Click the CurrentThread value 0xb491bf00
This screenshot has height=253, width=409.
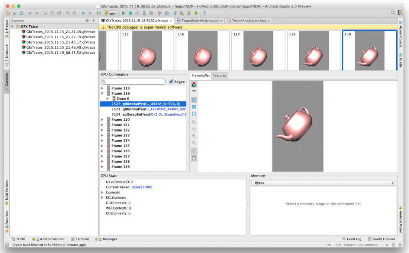tap(142, 187)
